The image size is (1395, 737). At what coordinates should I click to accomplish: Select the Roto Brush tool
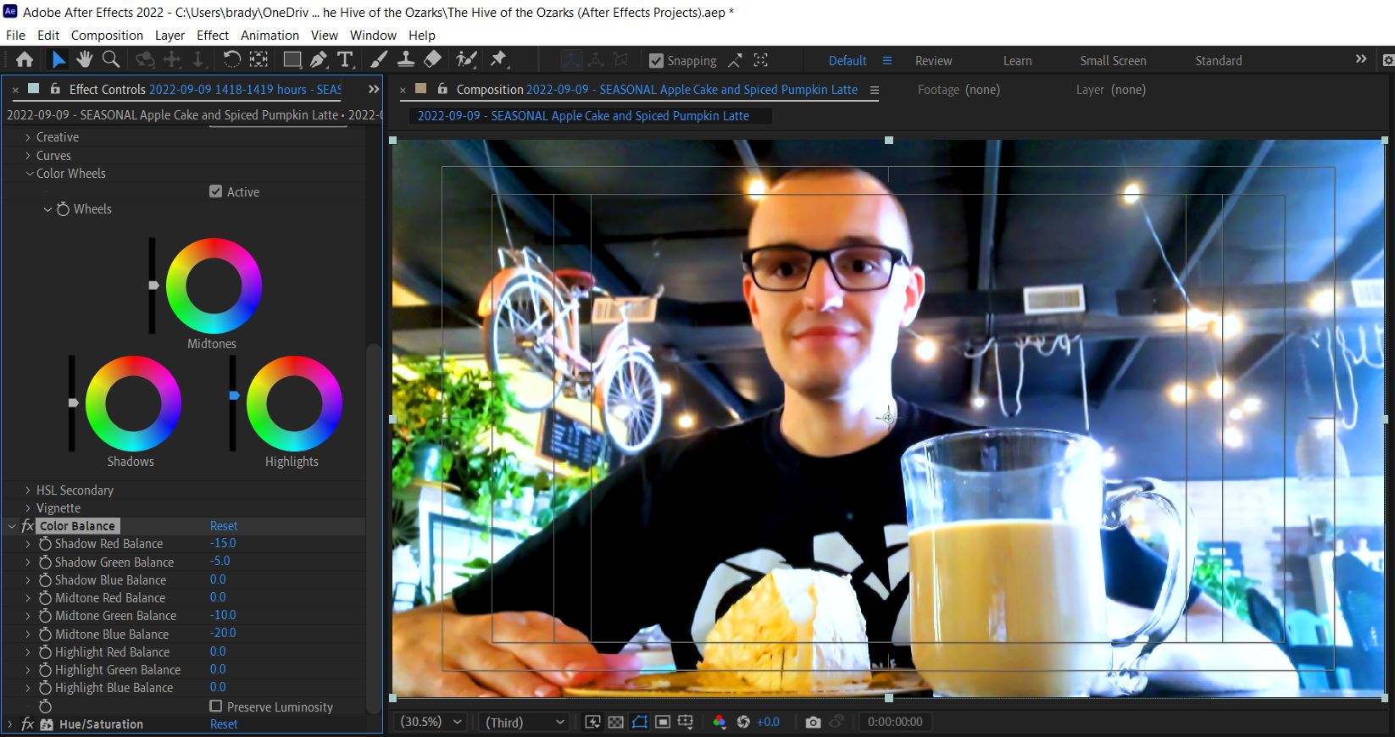pyautogui.click(x=466, y=59)
